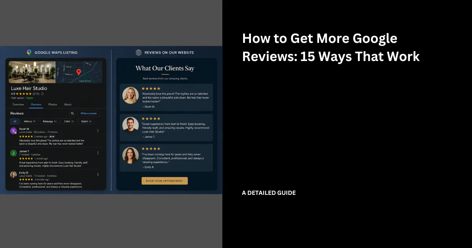This screenshot has width=472, height=248.
Task: Click the Luxe Hair Studio name
Action: point(29,89)
